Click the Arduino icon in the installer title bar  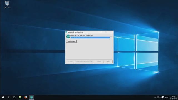tap(66, 32)
